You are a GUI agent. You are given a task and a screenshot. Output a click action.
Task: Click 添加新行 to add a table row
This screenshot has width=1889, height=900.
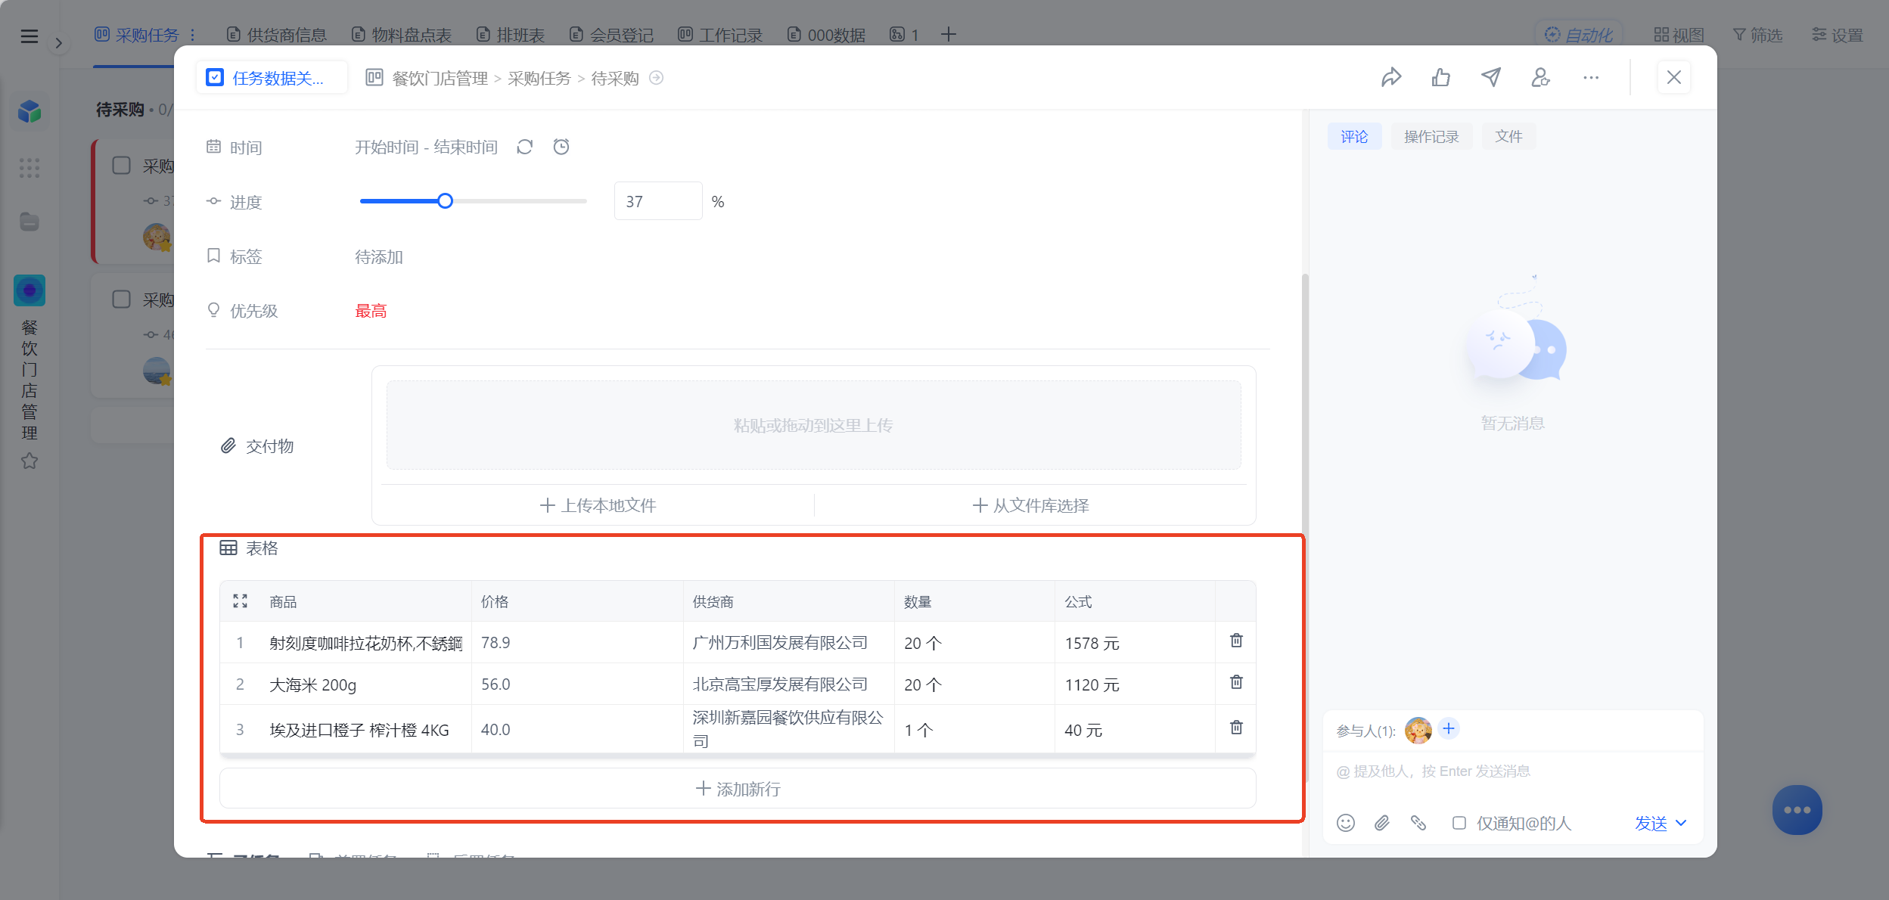click(x=738, y=789)
